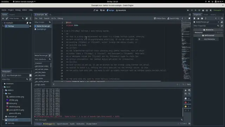Click the instantiate child scene link icon
The image size is (225, 127).
coord(7,18)
